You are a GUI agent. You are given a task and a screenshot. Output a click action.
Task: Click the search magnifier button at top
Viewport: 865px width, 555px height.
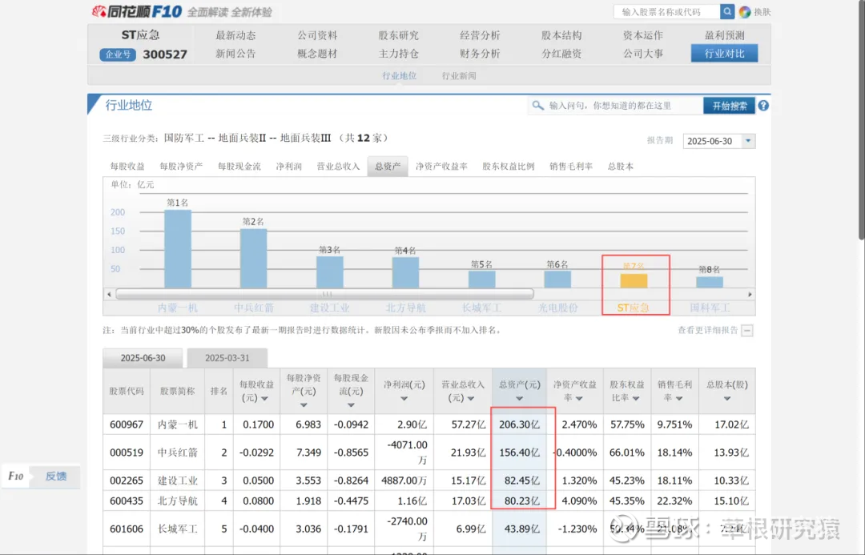click(727, 11)
